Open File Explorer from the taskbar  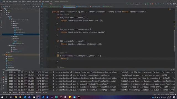point(16,97)
